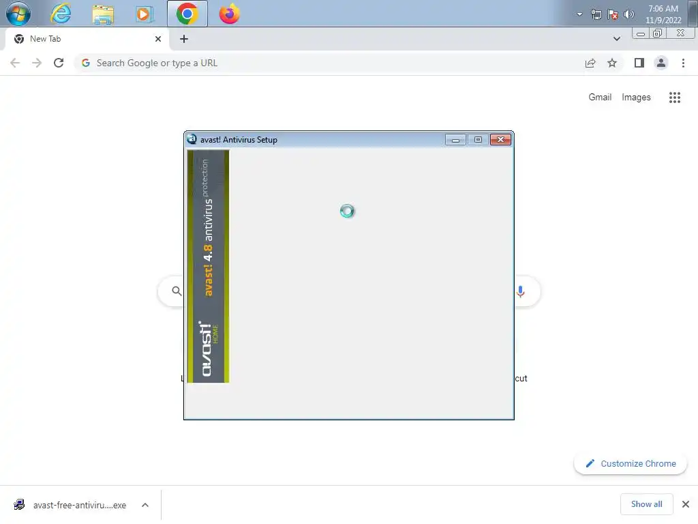698x524 pixels.
Task: Click the magnifier icon in Google search box
Action: pos(177,291)
